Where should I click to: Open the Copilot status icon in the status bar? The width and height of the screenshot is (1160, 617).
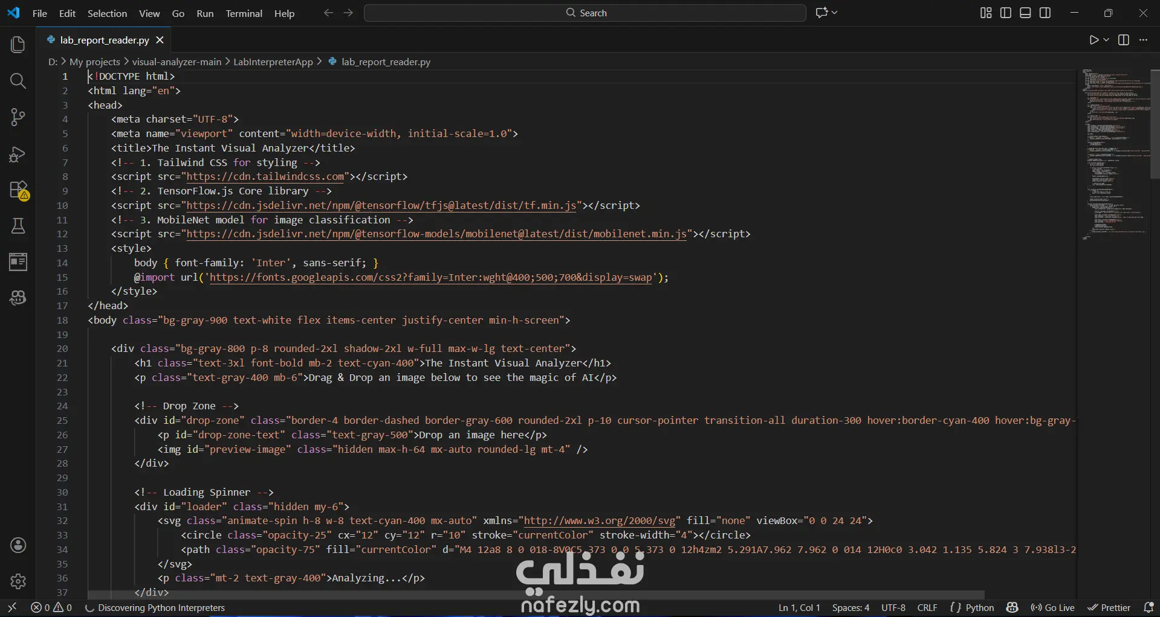(x=1013, y=608)
